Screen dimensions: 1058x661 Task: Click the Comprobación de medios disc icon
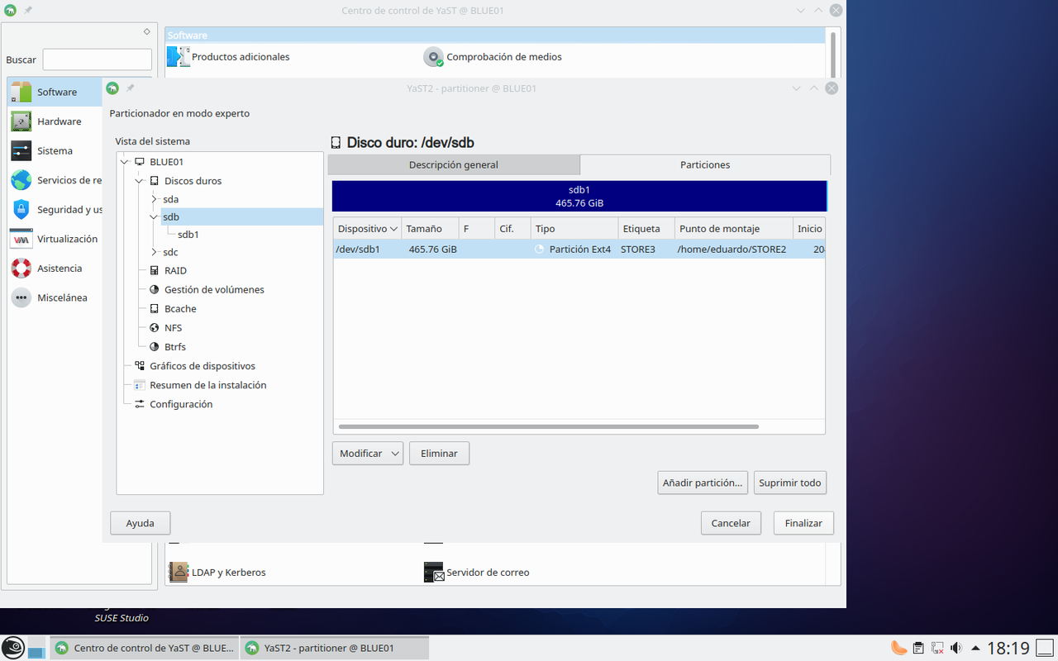pos(433,57)
